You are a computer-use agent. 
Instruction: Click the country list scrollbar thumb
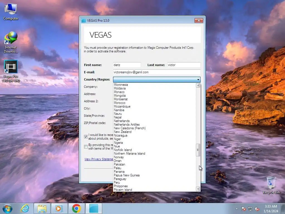click(198, 150)
